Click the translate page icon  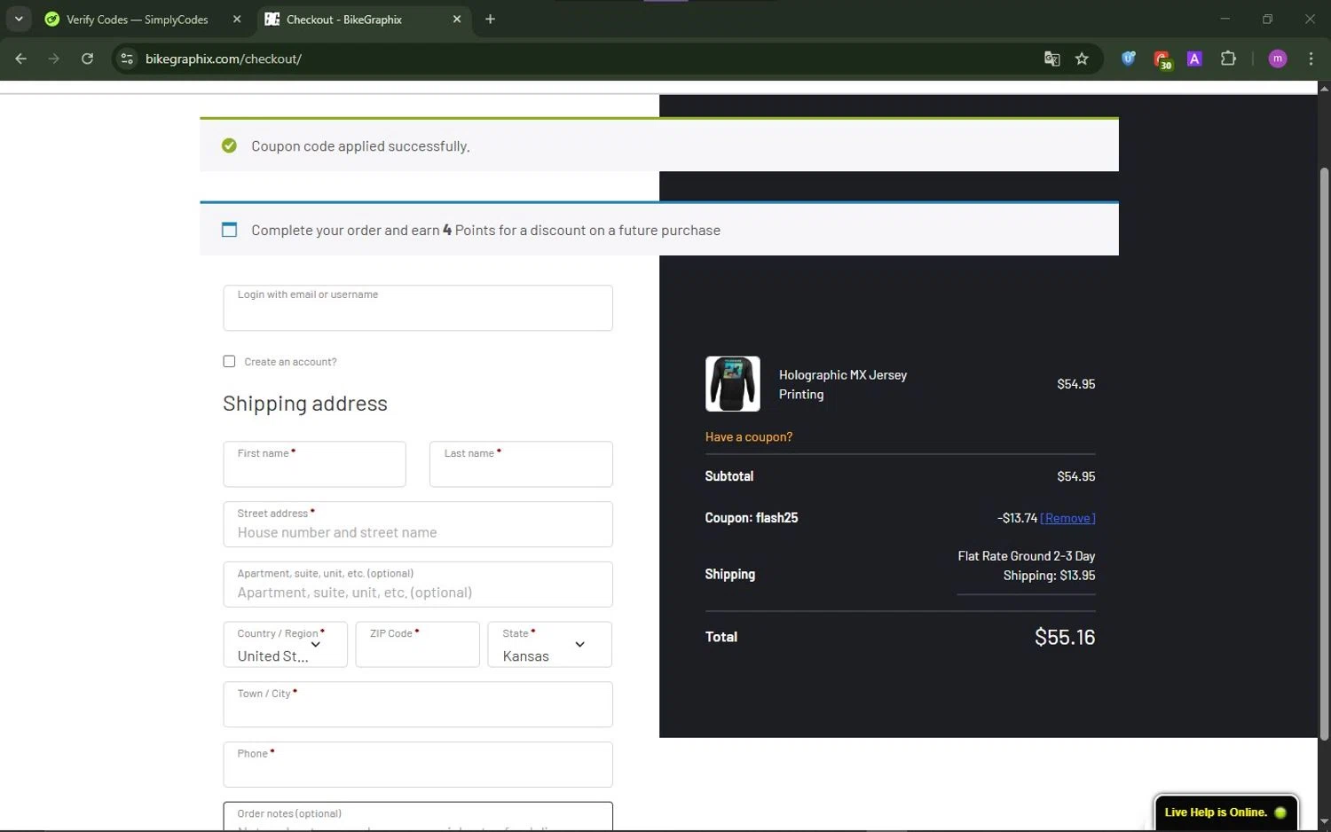1051,59
